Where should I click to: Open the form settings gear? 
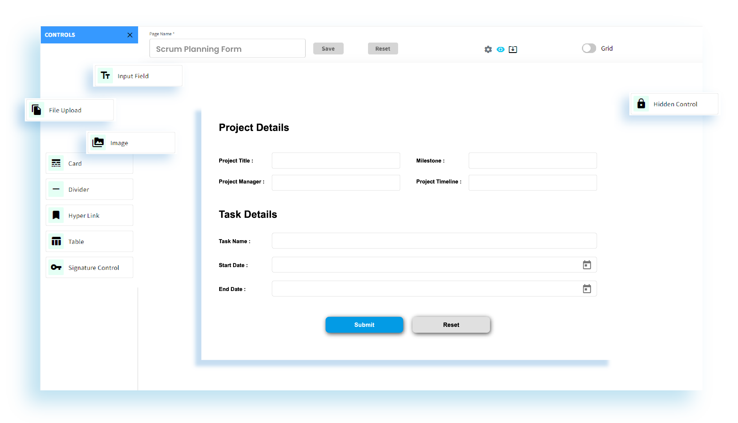(488, 50)
